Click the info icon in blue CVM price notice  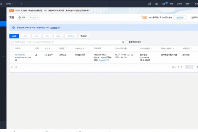point(14,28)
